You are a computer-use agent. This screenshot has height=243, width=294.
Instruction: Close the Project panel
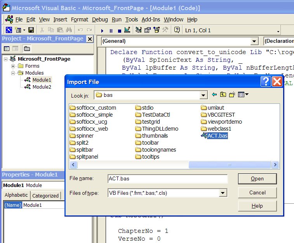pyautogui.click(x=90, y=39)
